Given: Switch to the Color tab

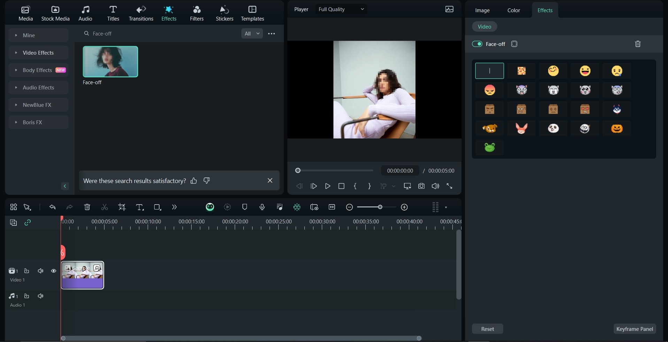Looking at the screenshot, I should [514, 10].
